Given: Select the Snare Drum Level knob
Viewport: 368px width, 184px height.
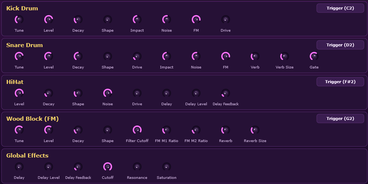Looking at the screenshot, I should tap(49, 56).
